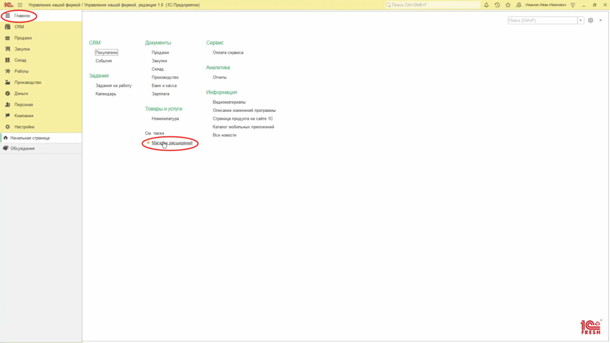Open the Склад section in sidebar
The image size is (610, 343).
coord(20,60)
